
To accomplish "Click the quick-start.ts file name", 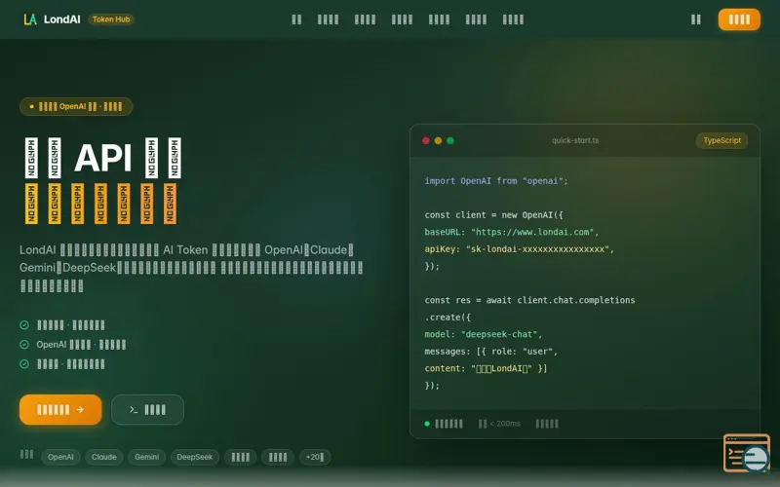I will point(575,140).
